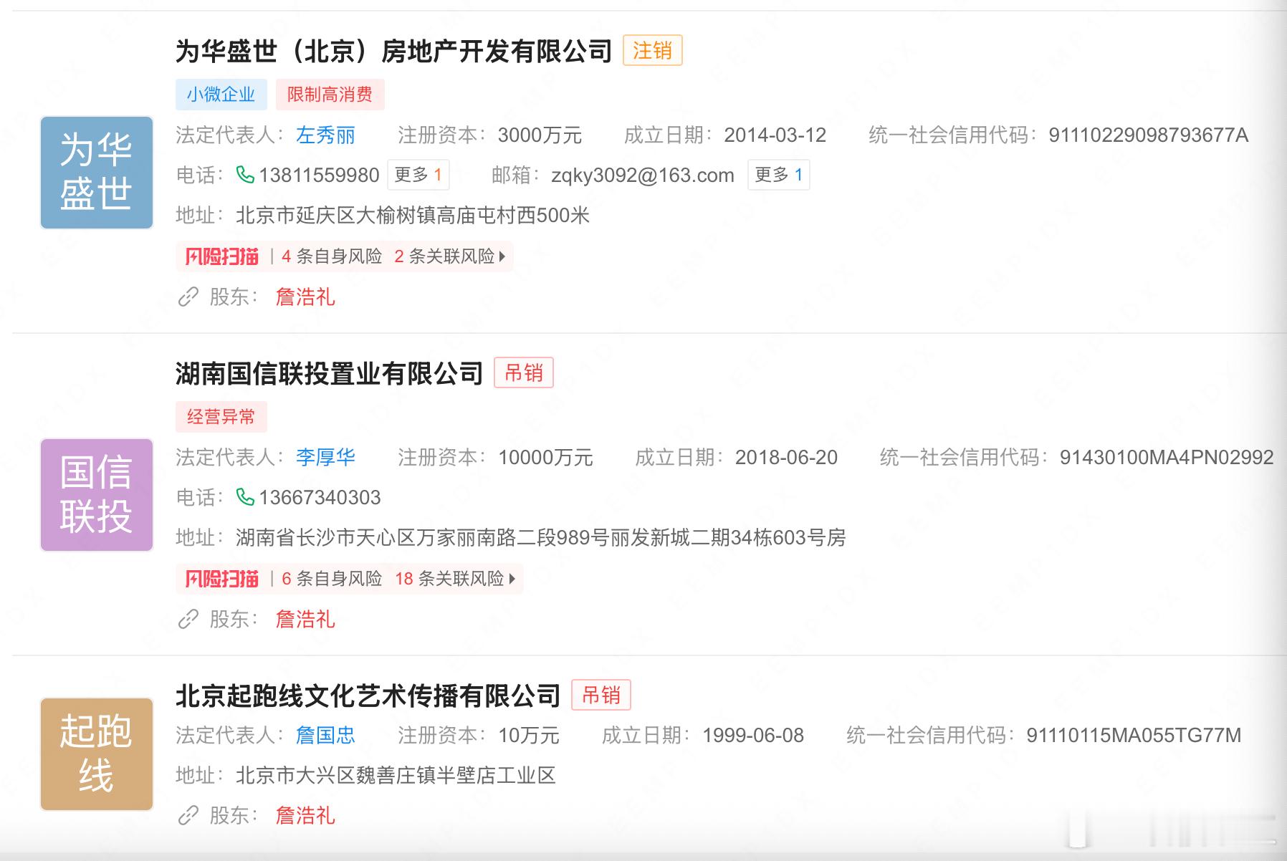Click the 为华盛世 blue company avatar

[96, 172]
